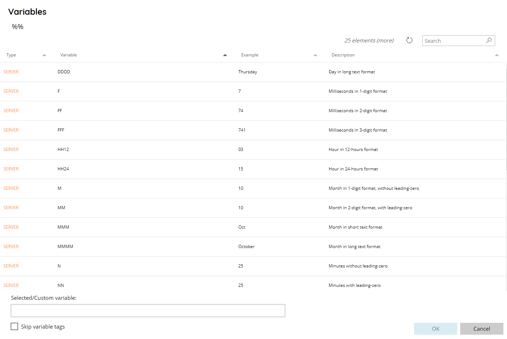
Task: Click 'Month in short text format' description
Action: (355, 227)
